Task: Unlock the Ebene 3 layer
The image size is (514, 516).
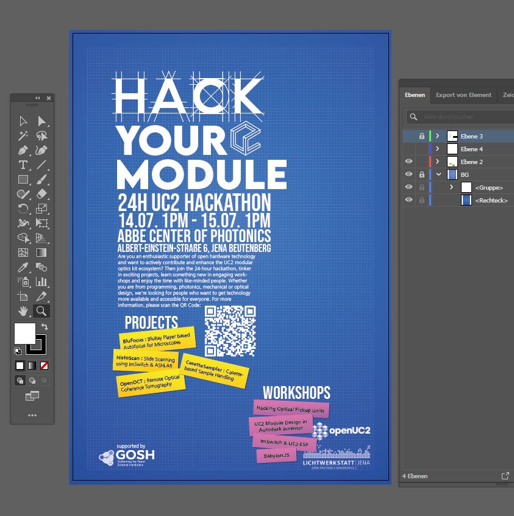Action: click(421, 136)
